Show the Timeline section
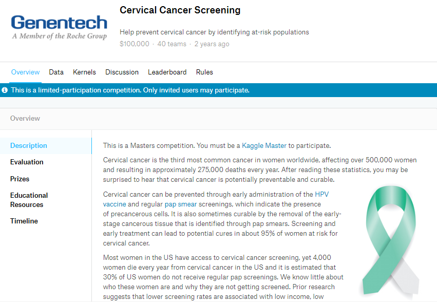This screenshot has width=437, height=302. pos(24,221)
